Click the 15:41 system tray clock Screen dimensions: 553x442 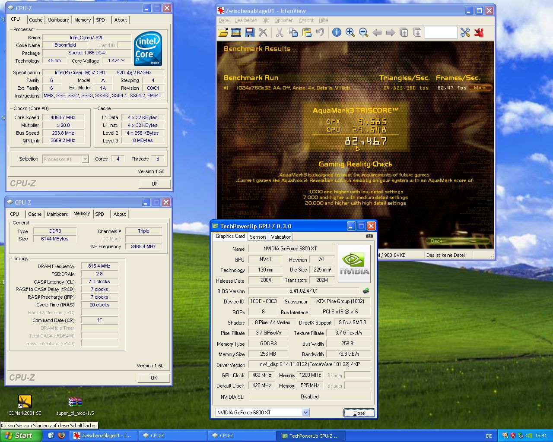[x=540, y=436]
